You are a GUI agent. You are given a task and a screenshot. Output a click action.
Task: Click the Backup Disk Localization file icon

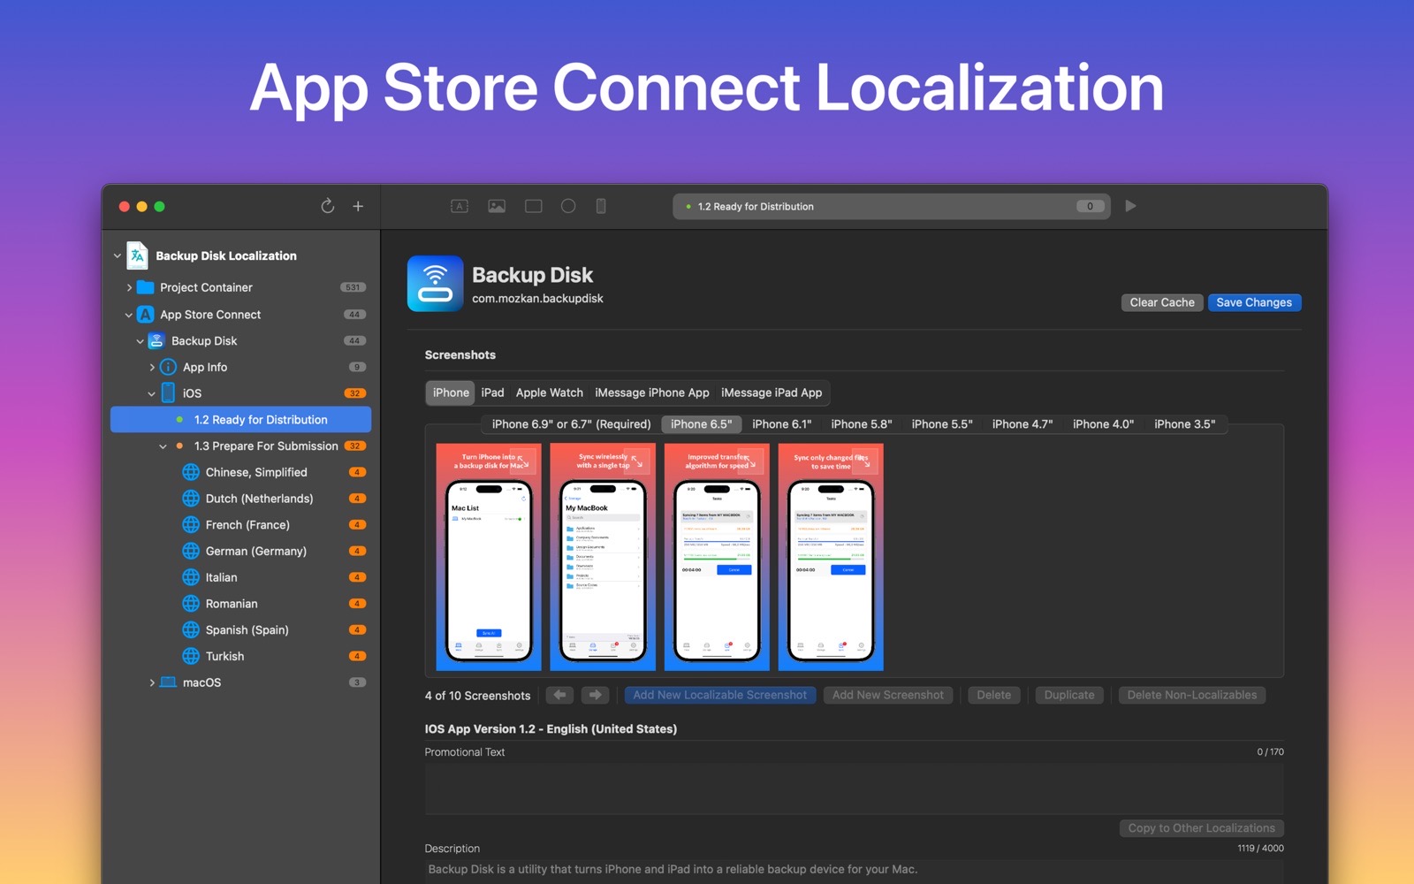[x=137, y=255]
